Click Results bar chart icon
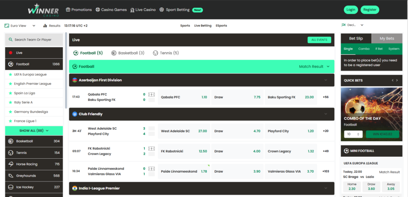The height and width of the screenshot is (197, 408). pyautogui.click(x=45, y=26)
